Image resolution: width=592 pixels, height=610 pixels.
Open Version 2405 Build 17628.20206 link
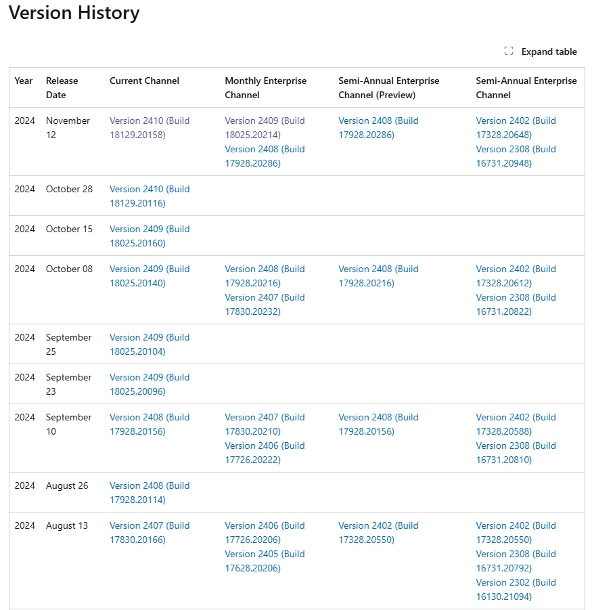(x=265, y=561)
